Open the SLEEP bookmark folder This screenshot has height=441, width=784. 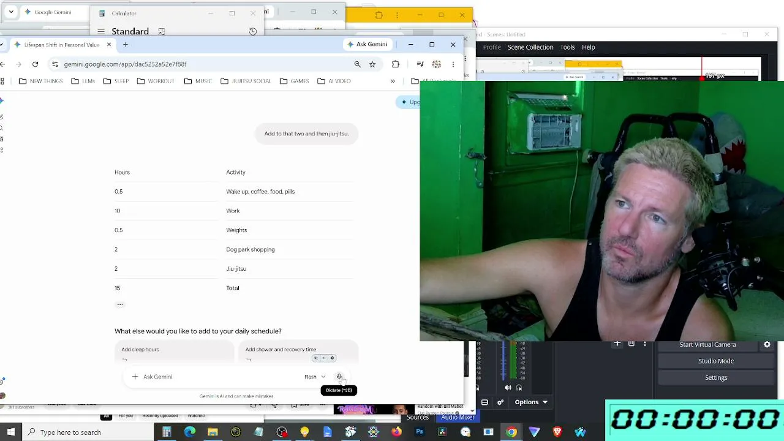click(116, 81)
